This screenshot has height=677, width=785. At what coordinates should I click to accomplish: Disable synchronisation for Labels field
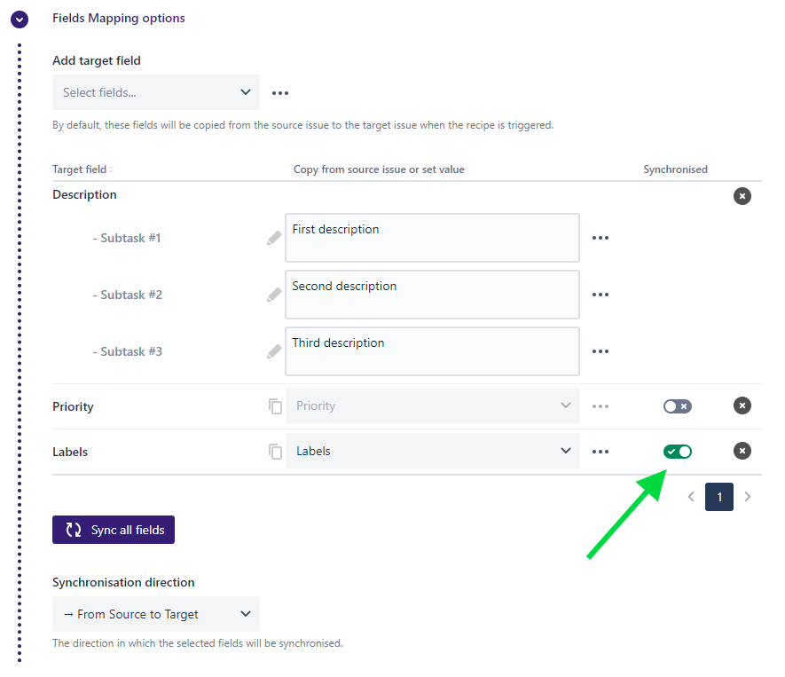click(678, 452)
